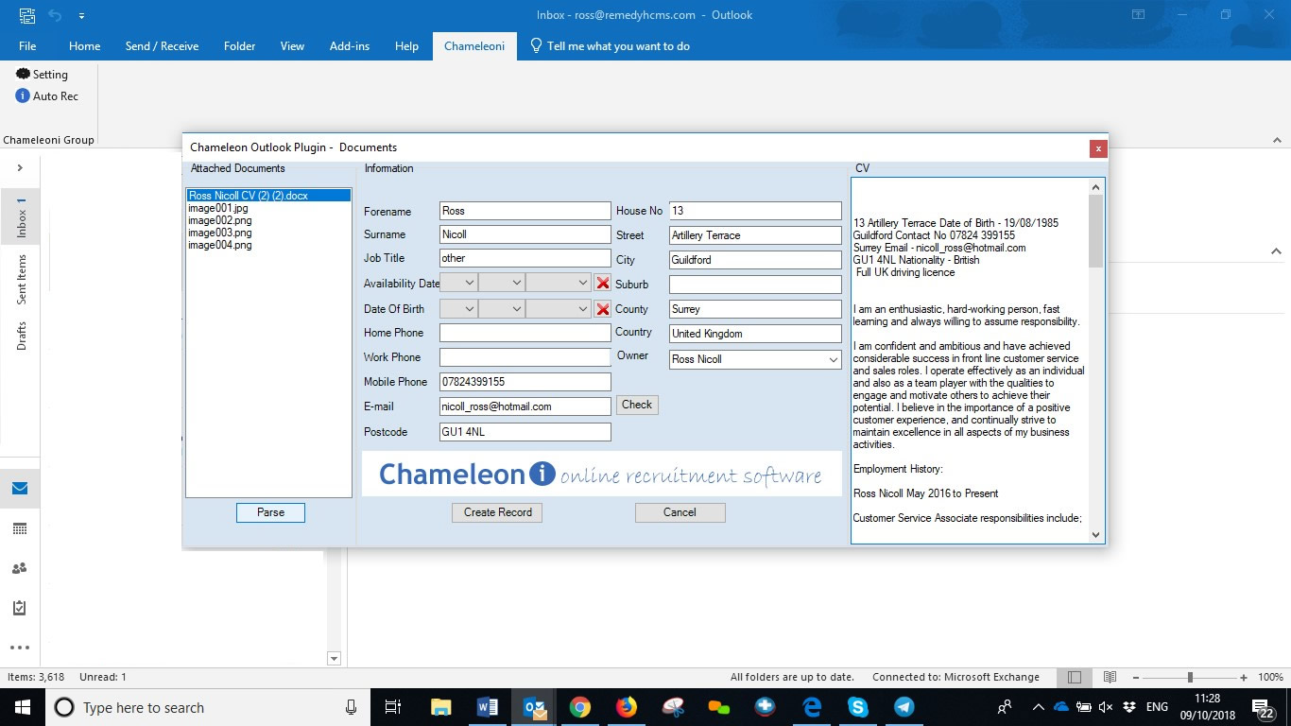Click the Parse button
Viewport: 1291px width, 726px height.
point(270,512)
